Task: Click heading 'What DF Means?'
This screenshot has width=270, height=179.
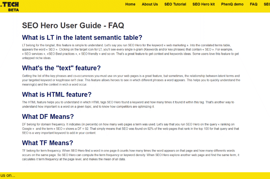Action: (48, 117)
